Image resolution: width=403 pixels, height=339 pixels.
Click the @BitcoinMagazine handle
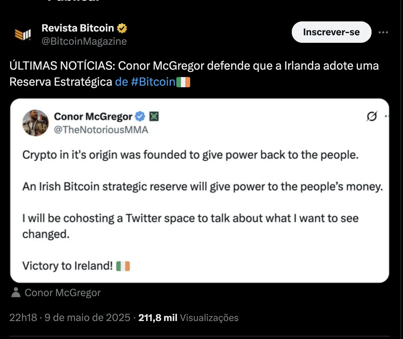point(84,41)
